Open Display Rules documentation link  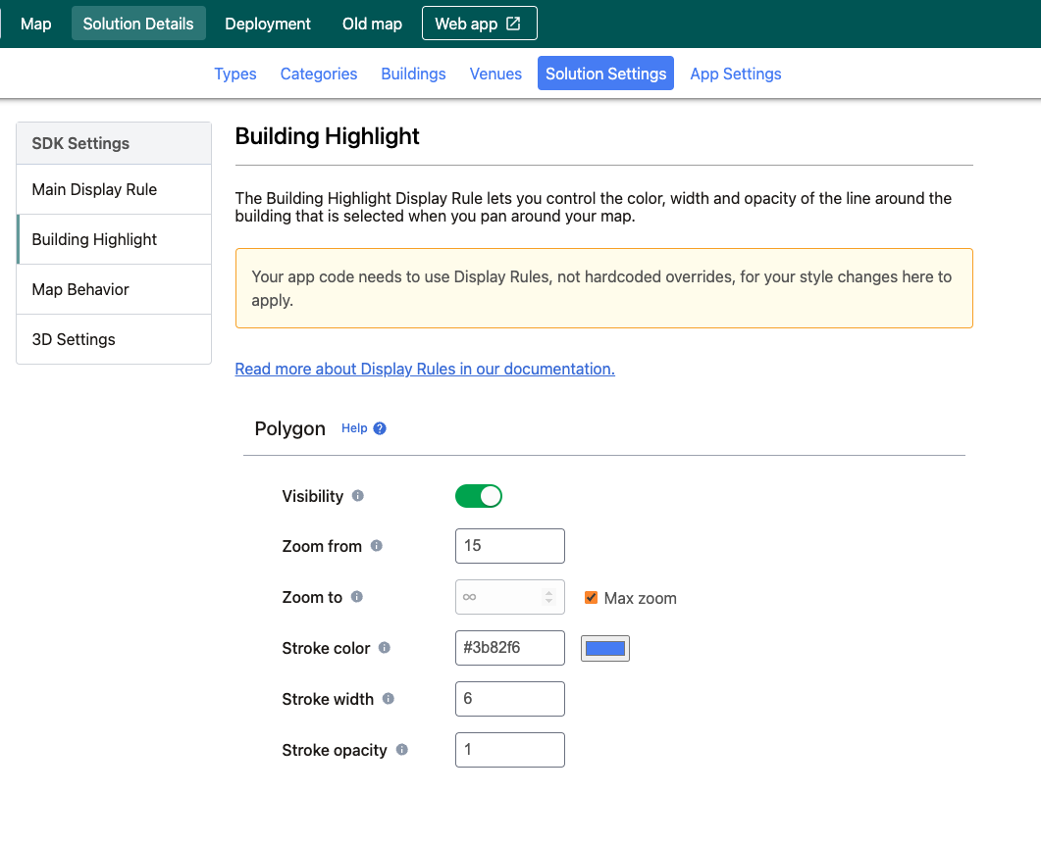[425, 369]
